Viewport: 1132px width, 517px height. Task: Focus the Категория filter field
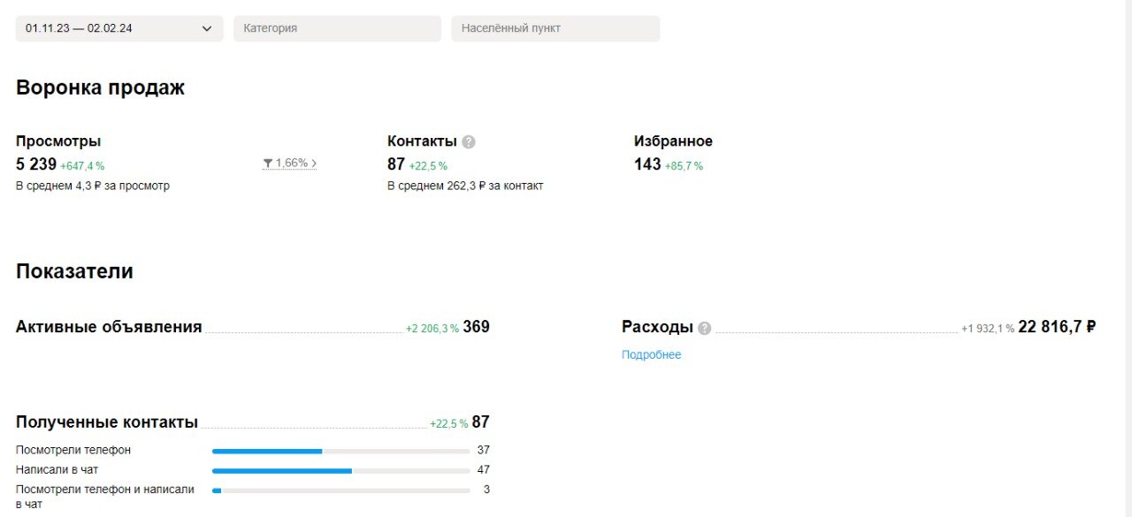coord(337,28)
